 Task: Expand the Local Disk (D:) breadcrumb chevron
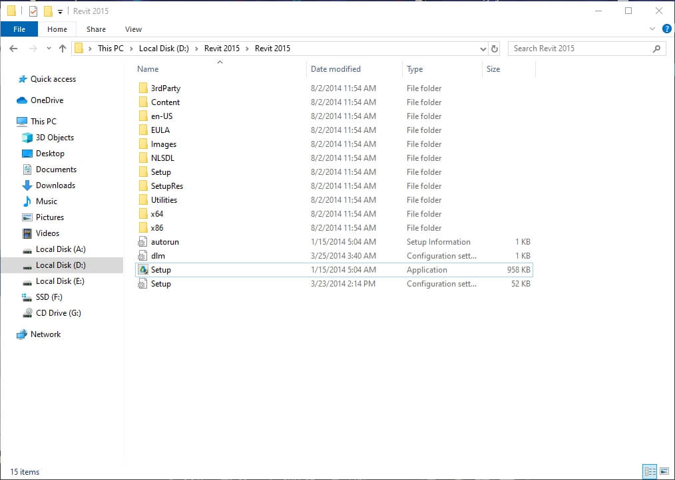pyautogui.click(x=196, y=49)
